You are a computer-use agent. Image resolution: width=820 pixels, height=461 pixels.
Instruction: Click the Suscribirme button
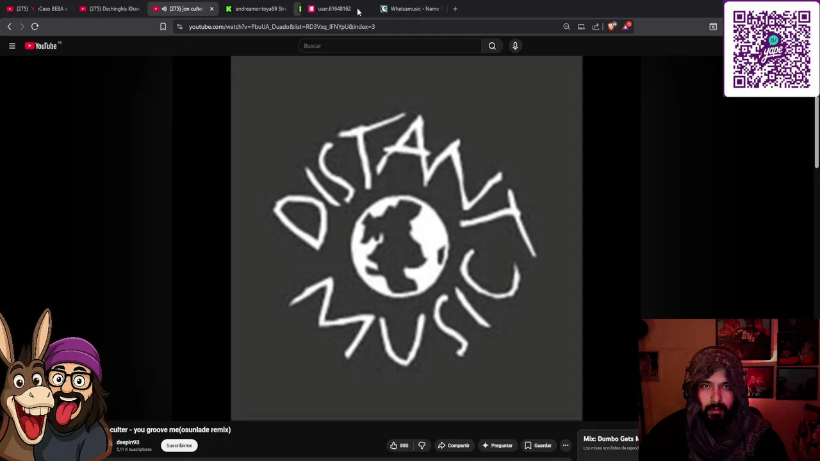(x=179, y=446)
